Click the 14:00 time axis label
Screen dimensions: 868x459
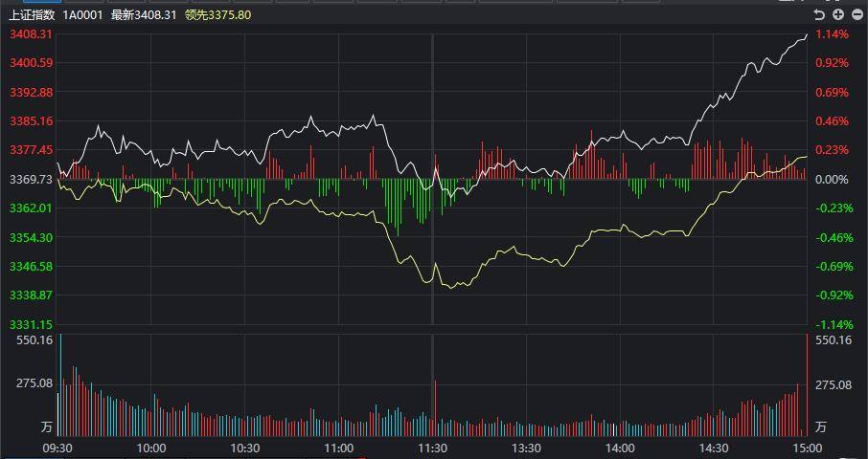(620, 448)
